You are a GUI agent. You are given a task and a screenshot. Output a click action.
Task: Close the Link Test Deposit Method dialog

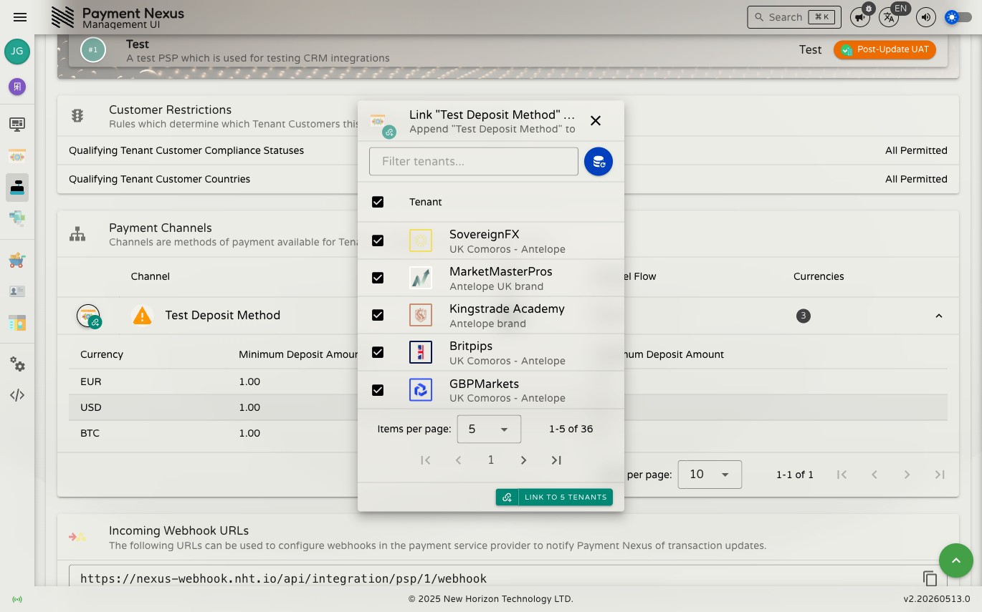596,121
